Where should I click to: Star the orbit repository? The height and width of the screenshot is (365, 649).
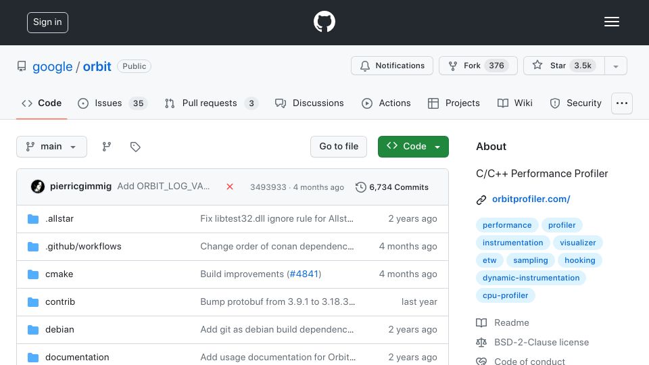click(x=564, y=66)
